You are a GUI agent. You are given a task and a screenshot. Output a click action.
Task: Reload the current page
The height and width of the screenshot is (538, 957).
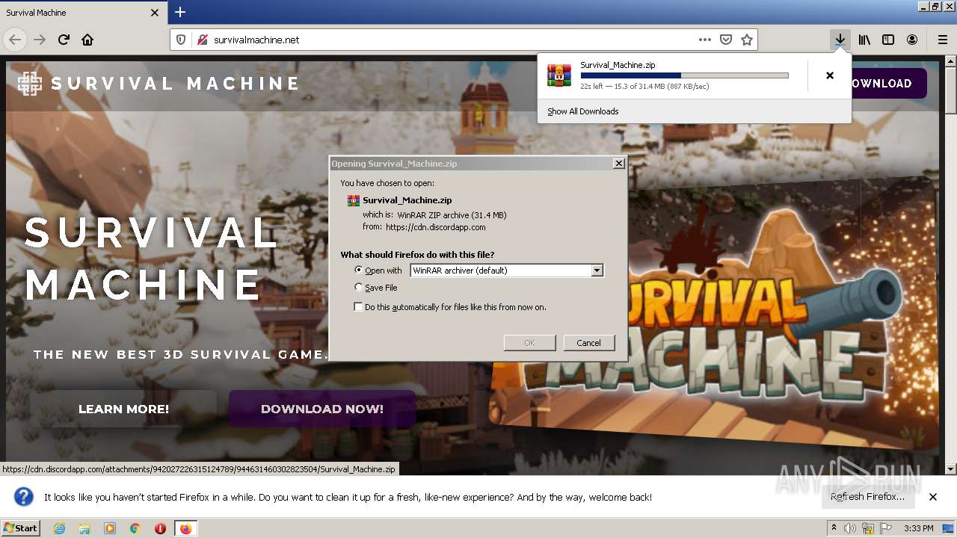point(64,40)
